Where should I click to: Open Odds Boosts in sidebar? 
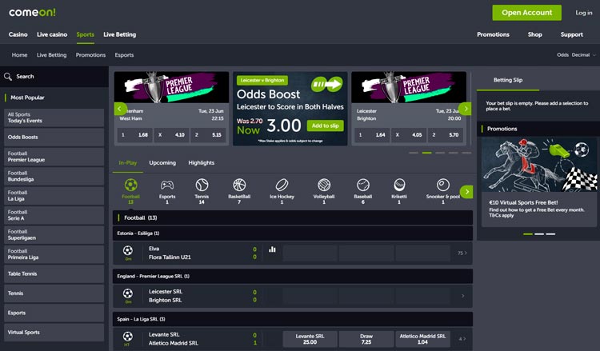[54, 138]
